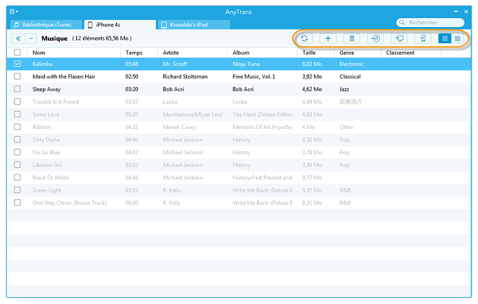Open the category dropdown arrow beside Musique
The image size is (478, 304).
pos(31,38)
